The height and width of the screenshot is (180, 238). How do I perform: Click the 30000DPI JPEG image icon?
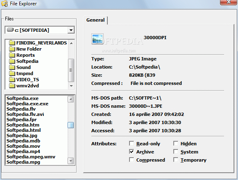tap(97, 39)
